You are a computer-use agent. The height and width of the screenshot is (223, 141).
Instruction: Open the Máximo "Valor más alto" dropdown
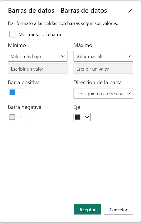point(103,56)
